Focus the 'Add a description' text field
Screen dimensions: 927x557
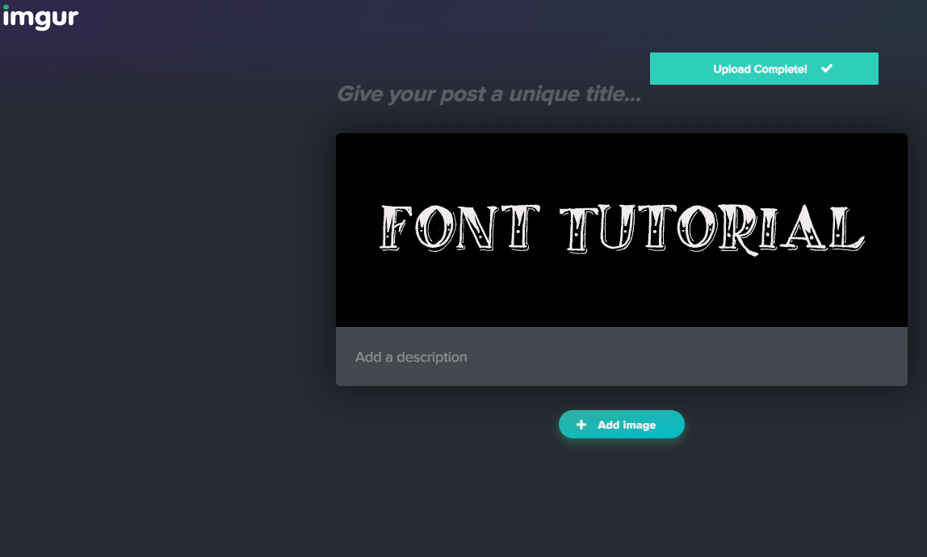(621, 357)
